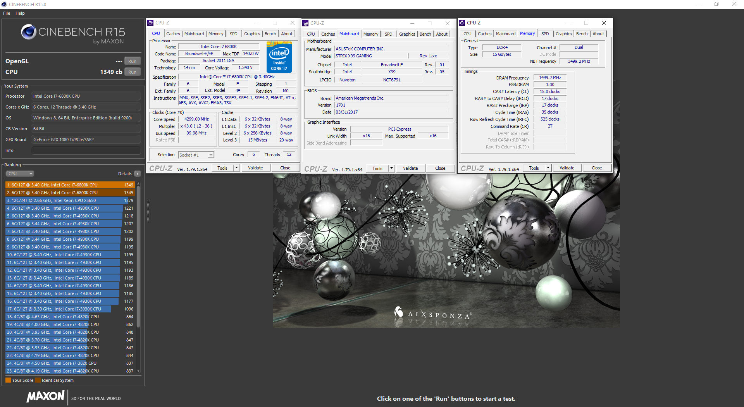Select rank 3 Xeon X5650 row
This screenshot has height=407, width=744.
pyautogui.click(x=70, y=200)
